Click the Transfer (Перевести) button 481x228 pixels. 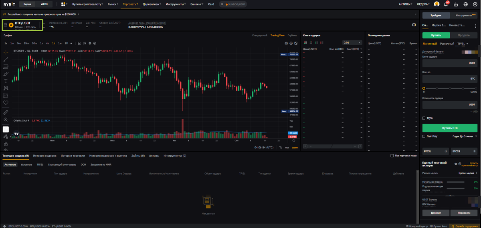coord(464,213)
